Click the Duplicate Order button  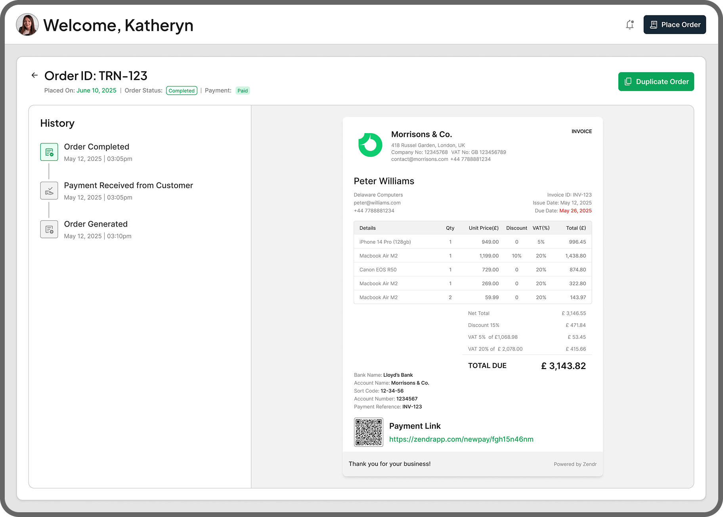pyautogui.click(x=656, y=82)
